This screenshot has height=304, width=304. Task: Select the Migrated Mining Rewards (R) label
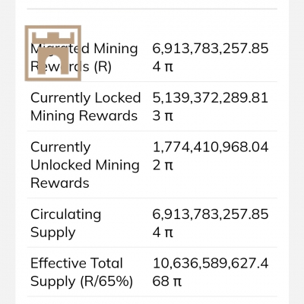click(84, 58)
